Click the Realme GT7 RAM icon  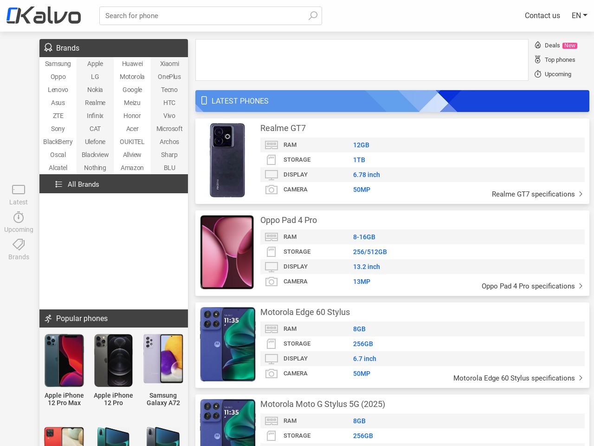[271, 145]
